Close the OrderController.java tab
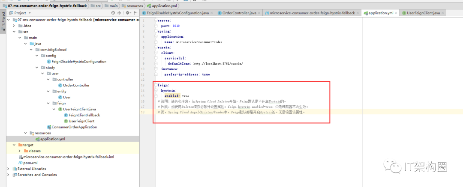 pyautogui.click(x=259, y=13)
